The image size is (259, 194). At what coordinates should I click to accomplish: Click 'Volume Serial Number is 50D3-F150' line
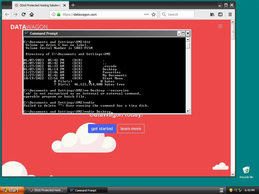[x=59, y=48]
